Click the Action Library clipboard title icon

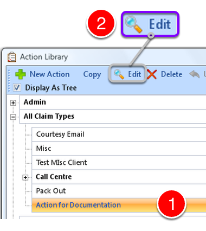[x=12, y=57]
